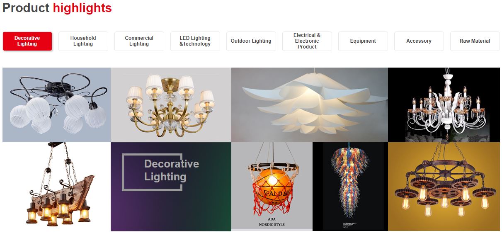Viewport: 502px width, 233px height.
Task: View the Spalding basketball pendant lamp
Action: (272, 187)
